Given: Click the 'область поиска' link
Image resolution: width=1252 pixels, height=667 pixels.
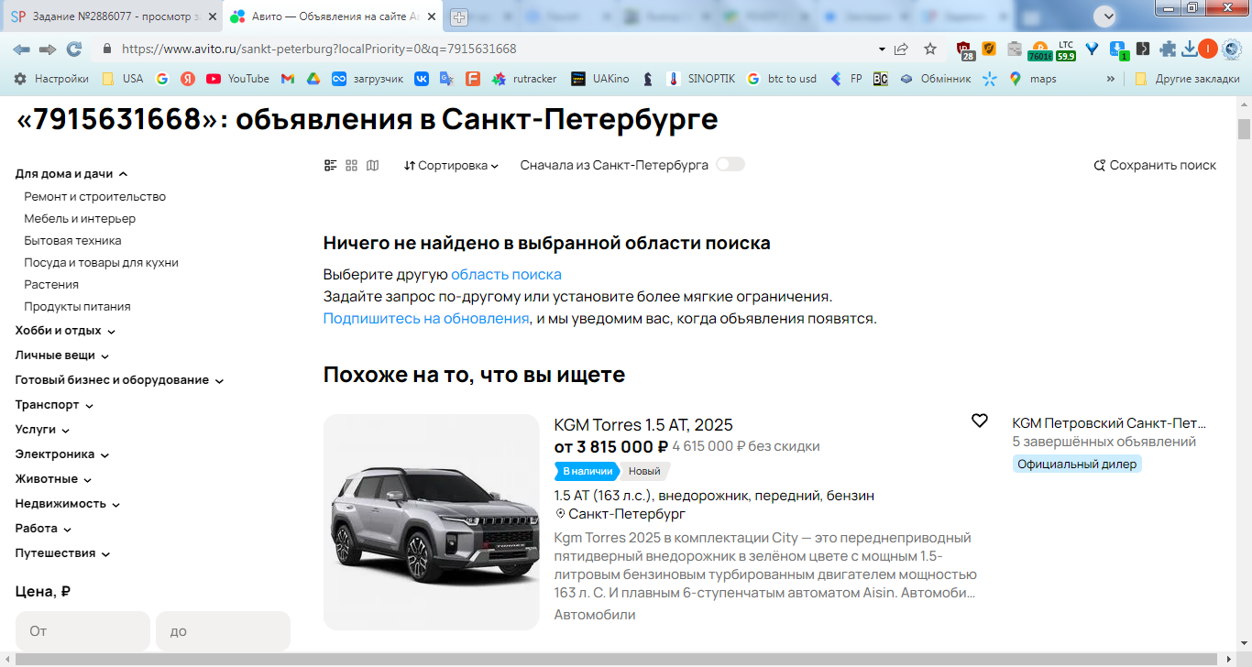Looking at the screenshot, I should (506, 275).
